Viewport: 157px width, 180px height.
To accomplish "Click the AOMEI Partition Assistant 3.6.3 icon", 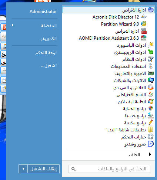I will [x=144, y=38].
